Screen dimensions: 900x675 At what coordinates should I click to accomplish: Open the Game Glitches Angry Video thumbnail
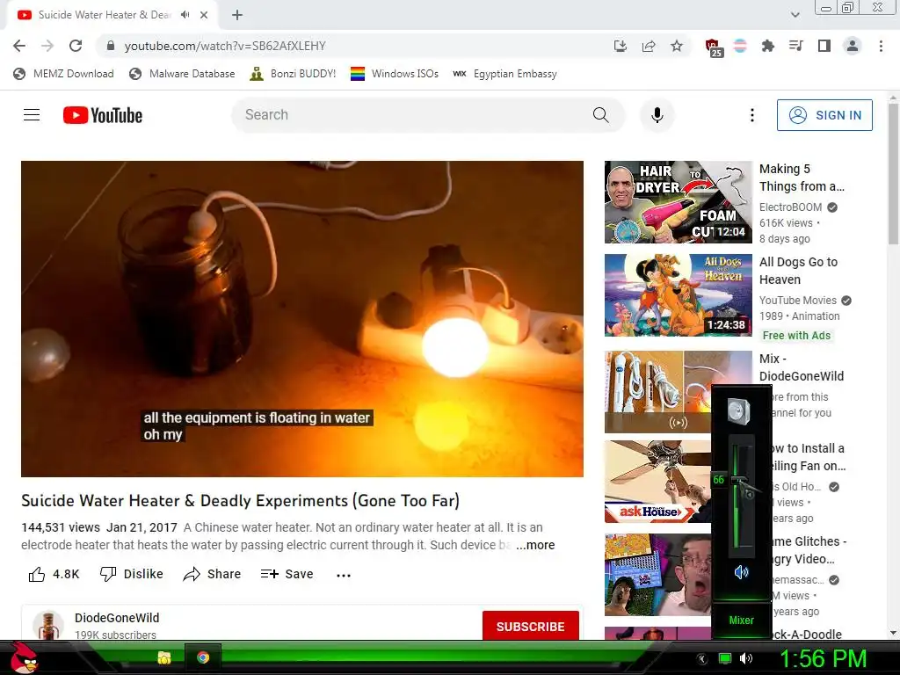point(657,575)
